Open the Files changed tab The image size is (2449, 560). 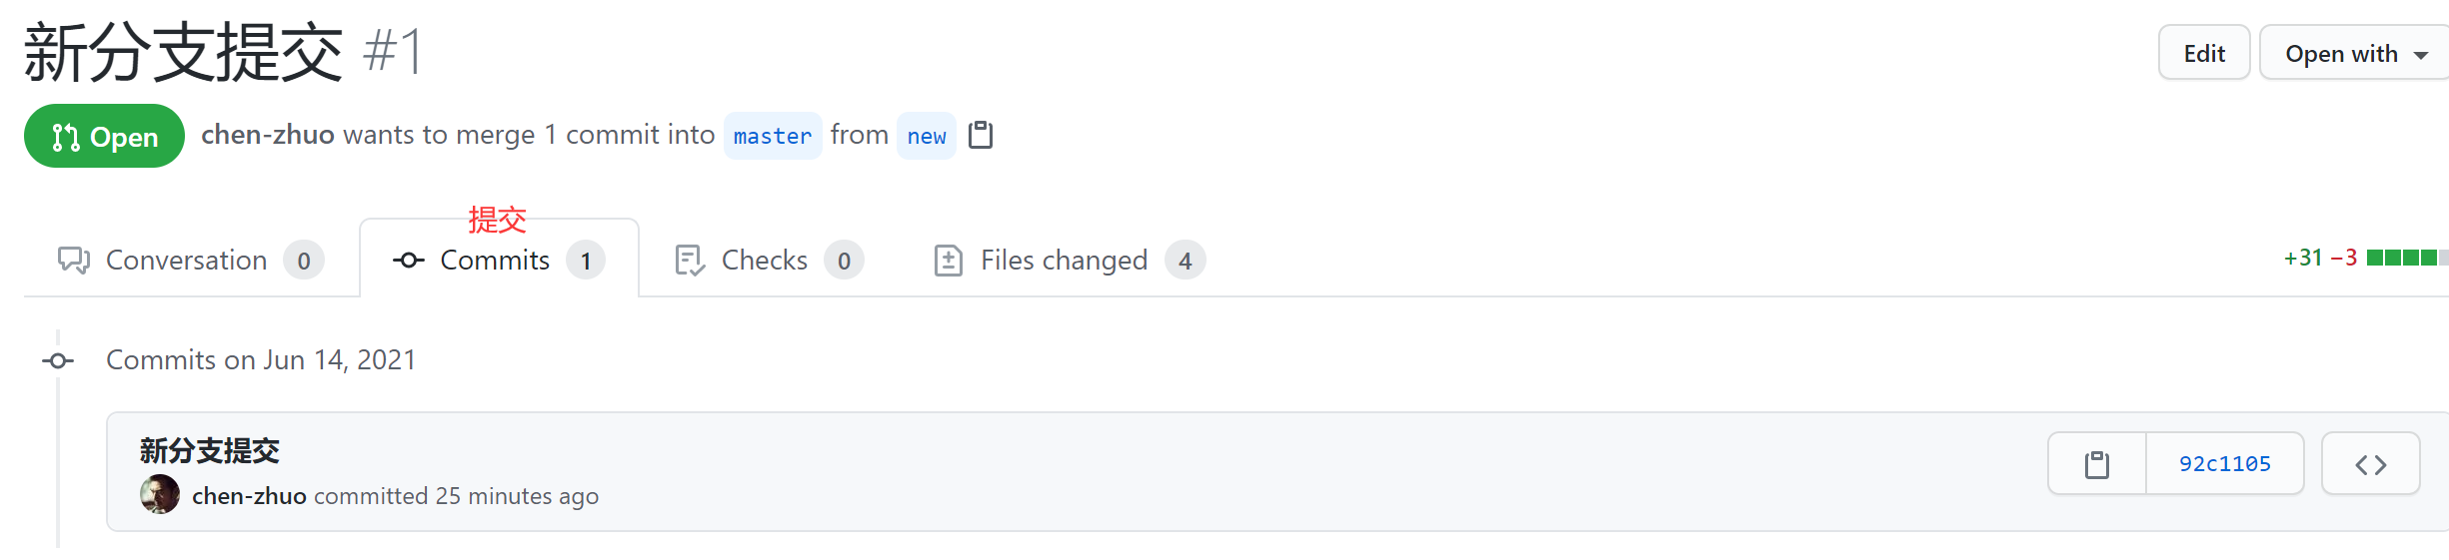(x=1064, y=261)
